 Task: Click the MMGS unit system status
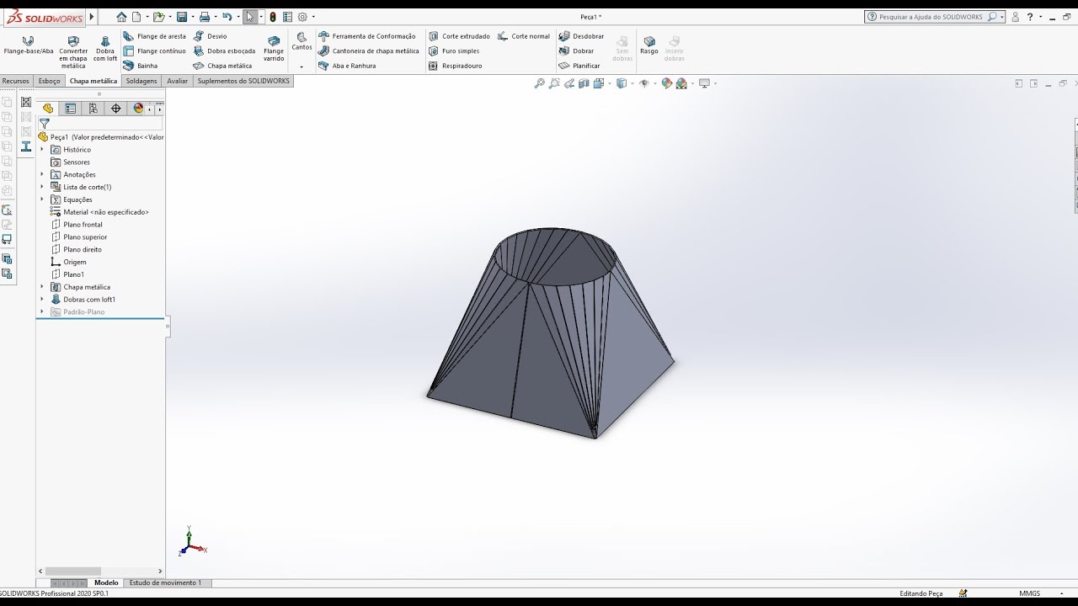point(1029,593)
